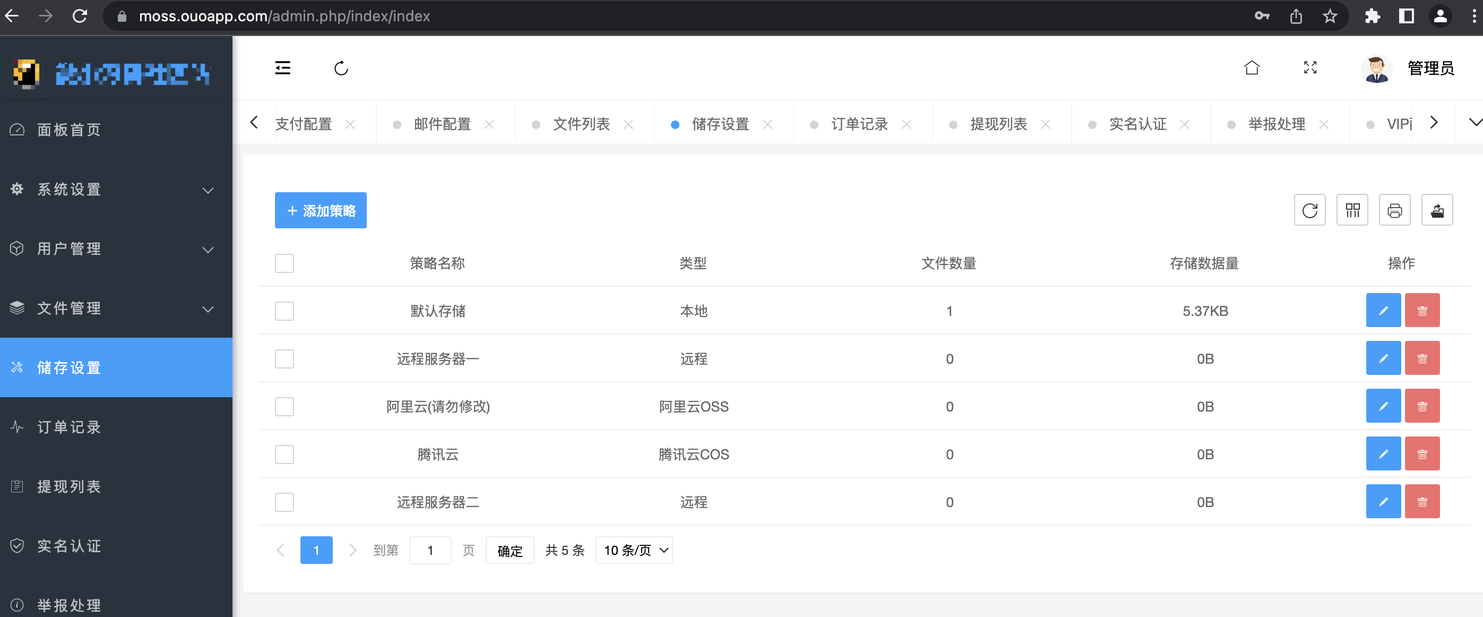The width and height of the screenshot is (1483, 617).
Task: Print the table using the printer icon
Action: pyautogui.click(x=1395, y=210)
